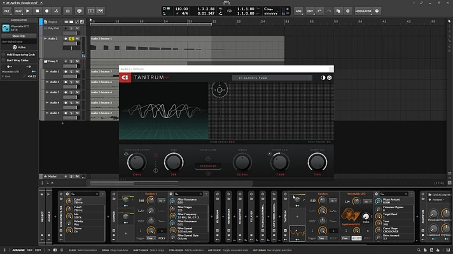Screen dimensions: 453x254
Task: Open Tantrum Random Trigger Free dropdown
Action: coord(323,238)
